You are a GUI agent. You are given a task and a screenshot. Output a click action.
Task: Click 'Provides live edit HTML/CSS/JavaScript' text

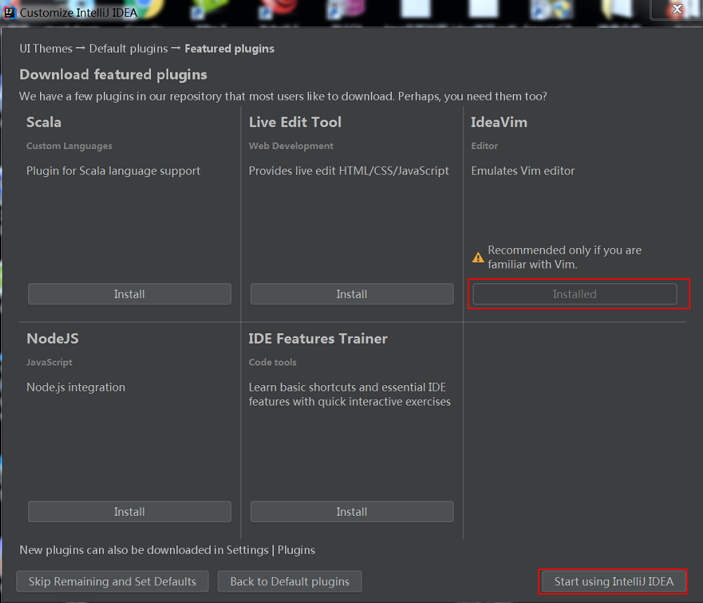(x=349, y=171)
